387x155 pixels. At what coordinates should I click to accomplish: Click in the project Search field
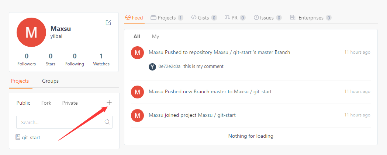[x=59, y=122]
